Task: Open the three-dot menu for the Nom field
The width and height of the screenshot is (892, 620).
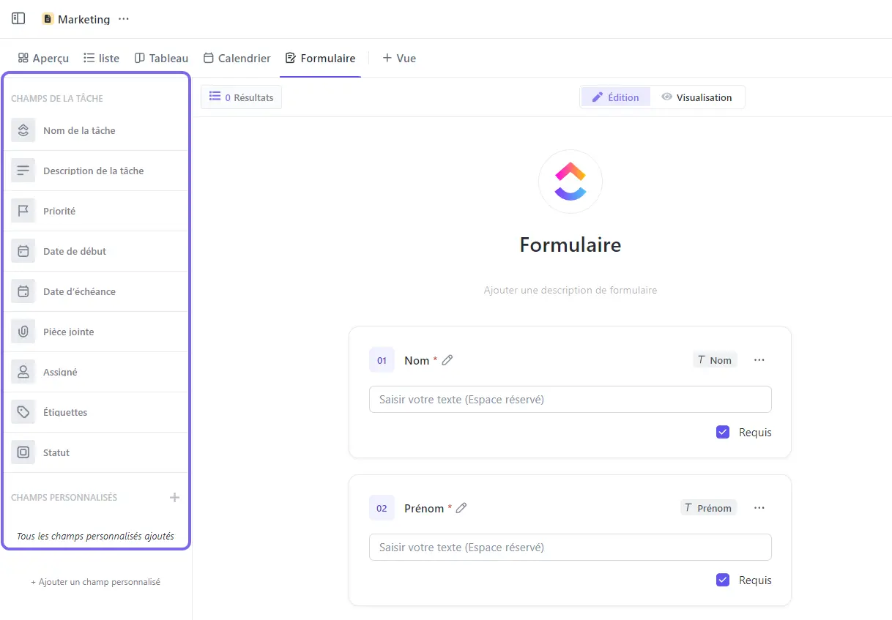Action: coord(759,360)
